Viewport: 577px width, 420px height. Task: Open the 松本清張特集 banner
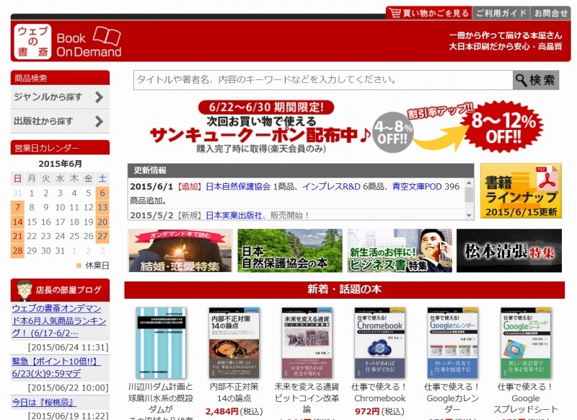(509, 250)
